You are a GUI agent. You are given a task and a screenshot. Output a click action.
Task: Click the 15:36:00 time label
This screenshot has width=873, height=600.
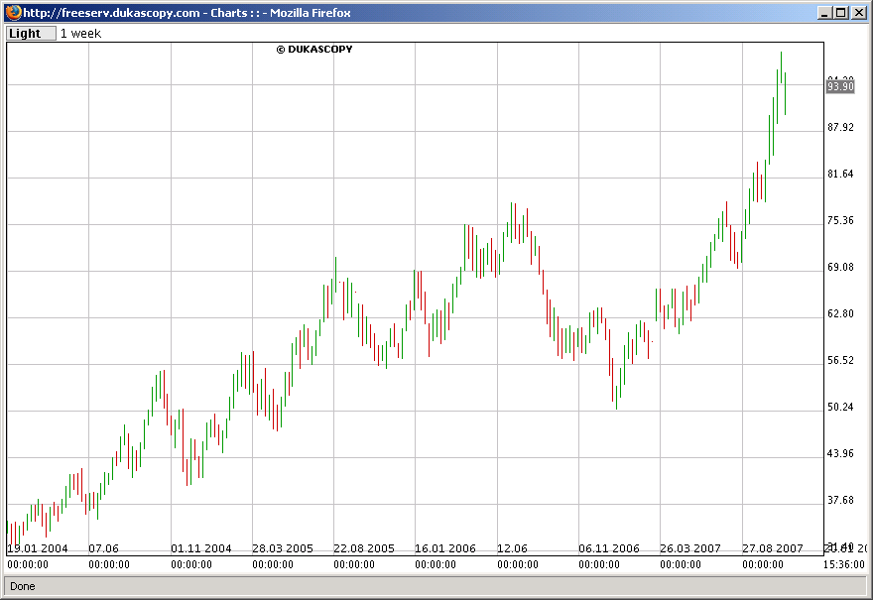click(x=843, y=564)
